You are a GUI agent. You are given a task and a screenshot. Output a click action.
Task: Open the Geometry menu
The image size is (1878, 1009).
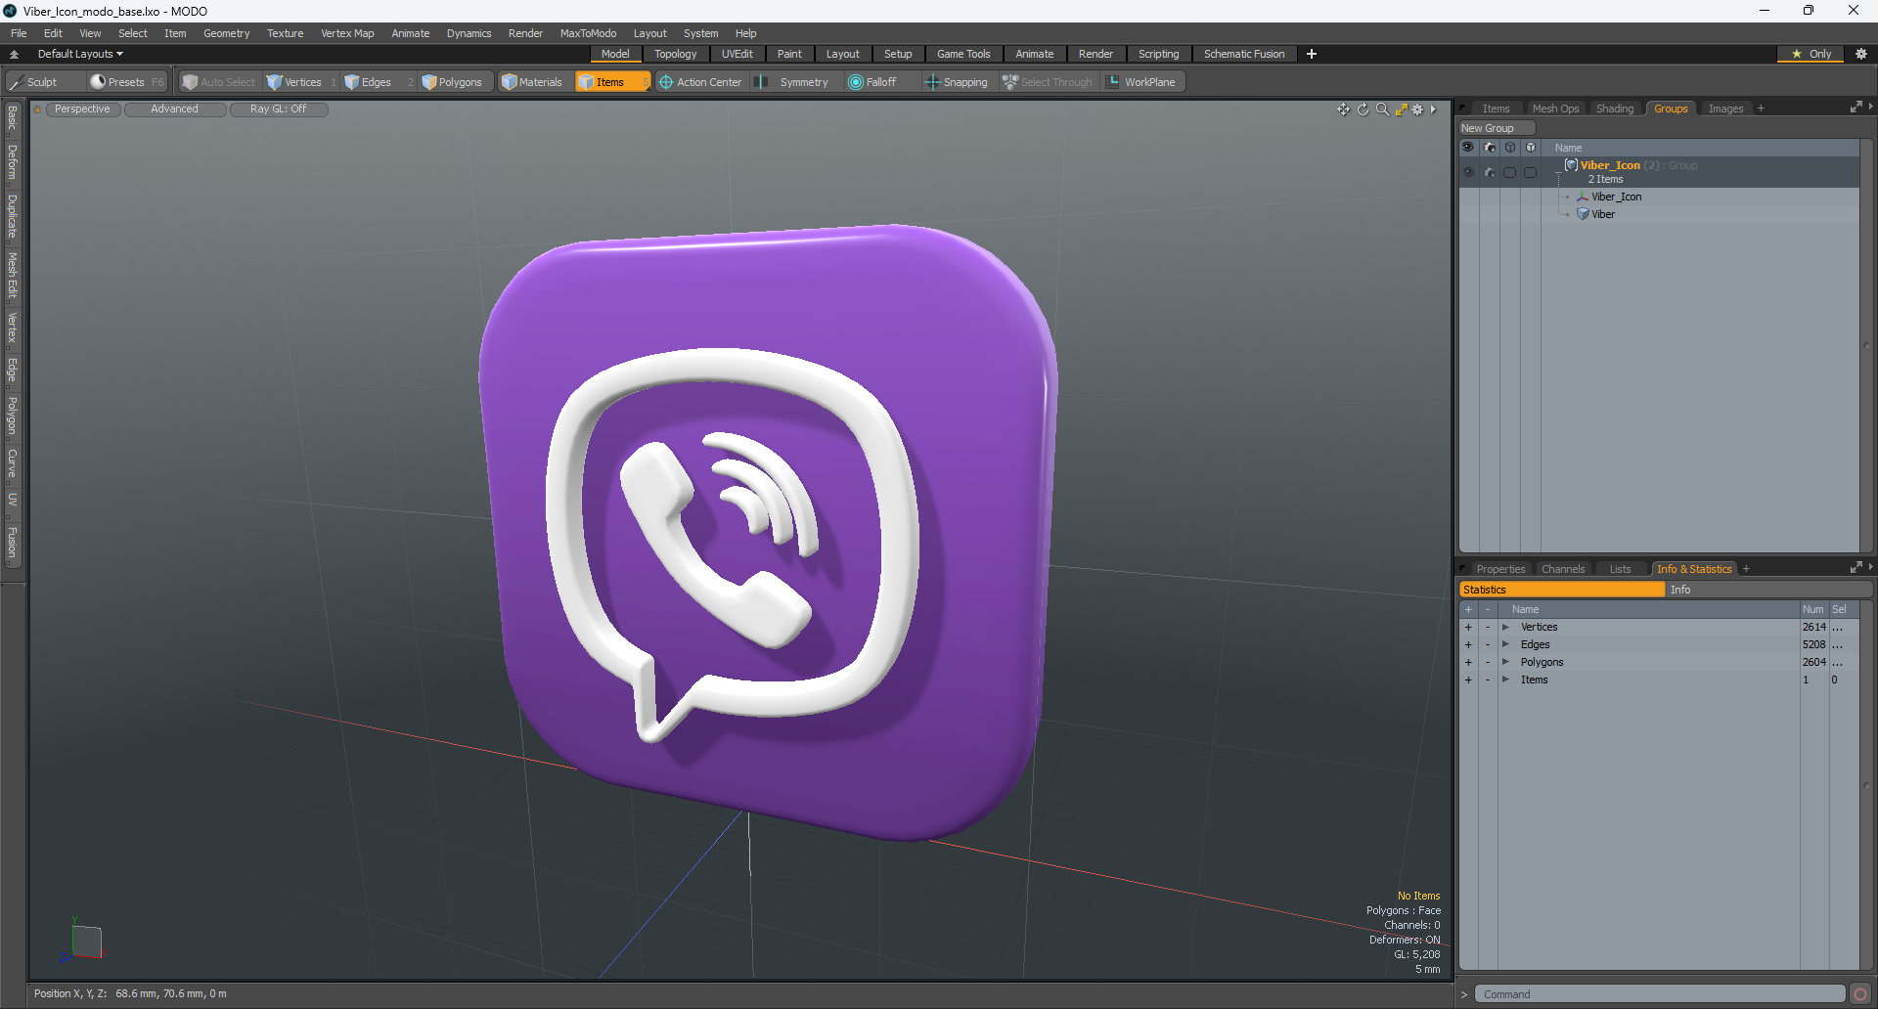226,33
